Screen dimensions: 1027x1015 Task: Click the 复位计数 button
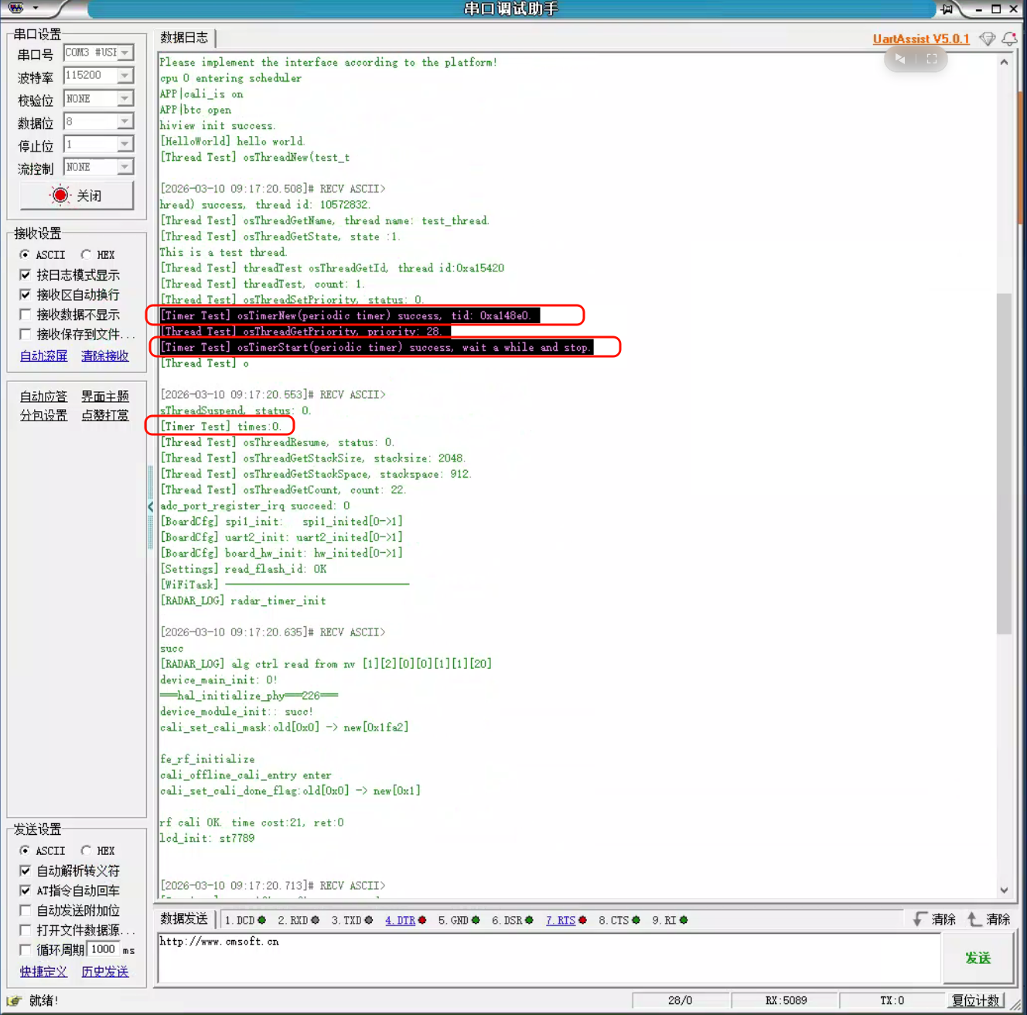976,1000
